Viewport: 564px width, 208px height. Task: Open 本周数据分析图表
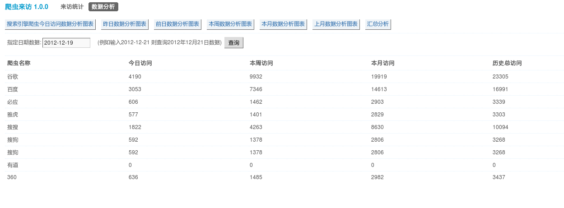(x=230, y=24)
